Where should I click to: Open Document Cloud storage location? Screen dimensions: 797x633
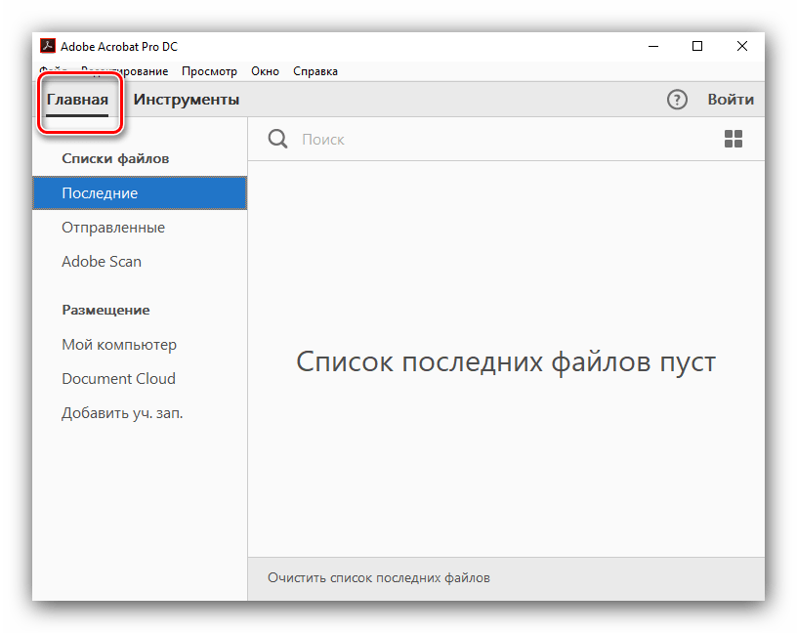pyautogui.click(x=118, y=379)
